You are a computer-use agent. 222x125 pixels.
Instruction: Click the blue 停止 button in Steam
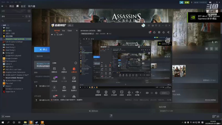click(x=42, y=49)
